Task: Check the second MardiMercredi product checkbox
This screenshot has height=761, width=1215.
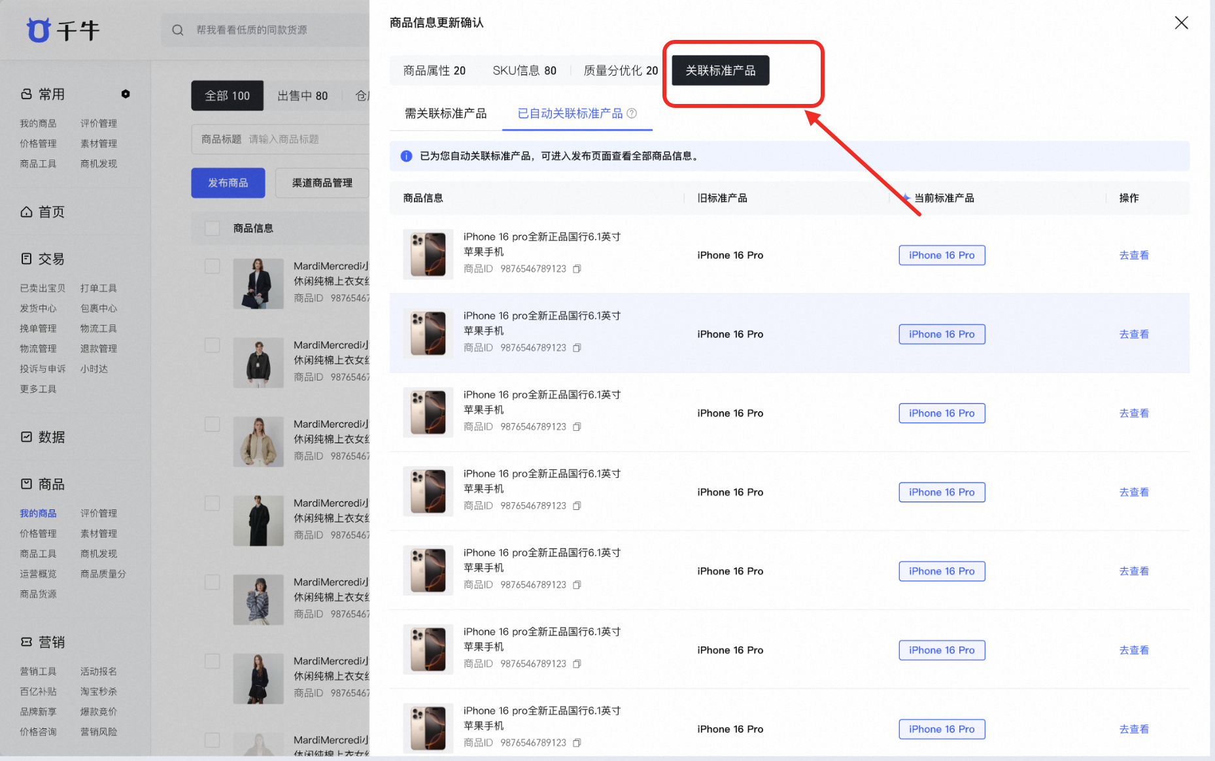Action: [212, 345]
